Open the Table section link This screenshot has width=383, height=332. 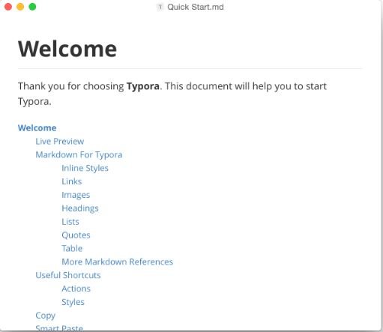pyautogui.click(x=72, y=248)
